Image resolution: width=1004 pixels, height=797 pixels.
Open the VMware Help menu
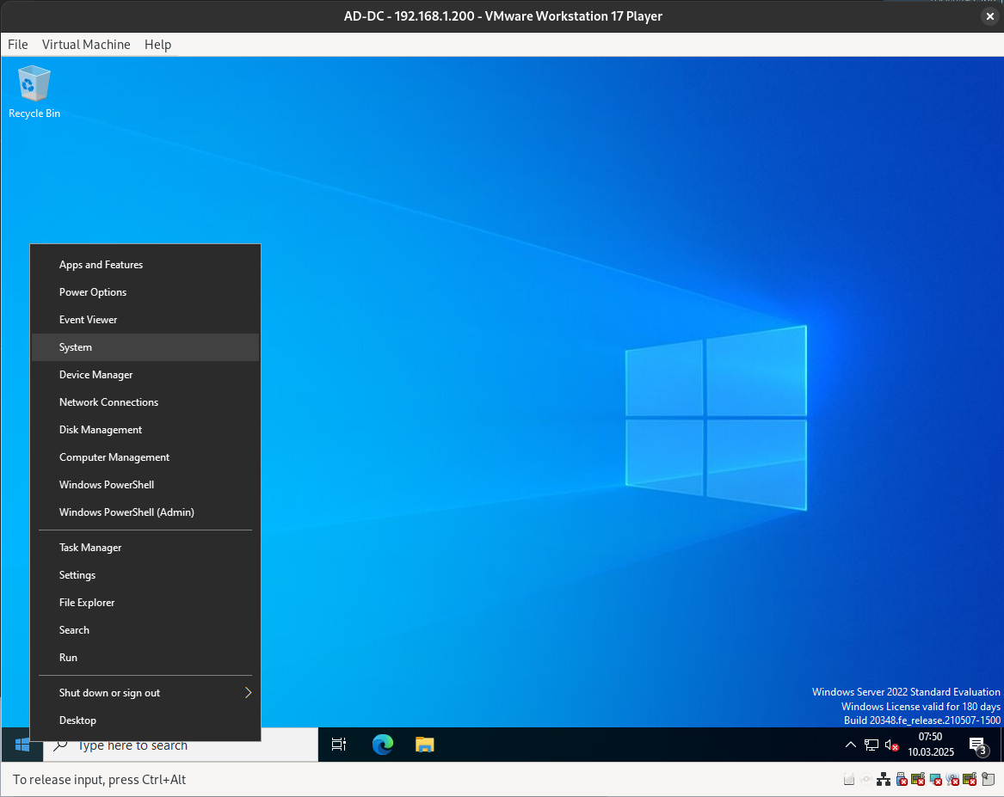tap(157, 45)
